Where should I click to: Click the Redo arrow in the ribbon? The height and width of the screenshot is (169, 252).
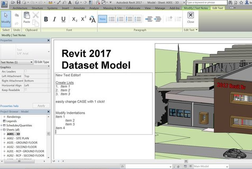click(x=17, y=24)
